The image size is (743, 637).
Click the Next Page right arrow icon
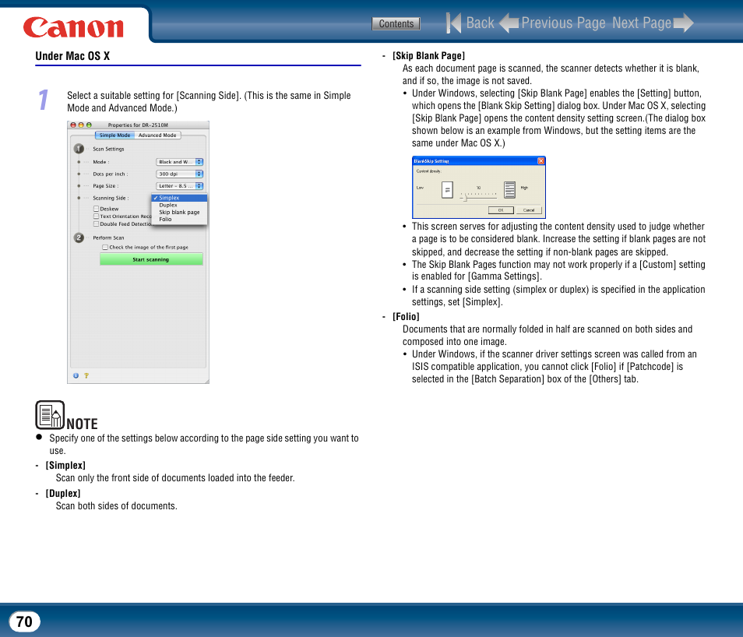tap(683, 23)
